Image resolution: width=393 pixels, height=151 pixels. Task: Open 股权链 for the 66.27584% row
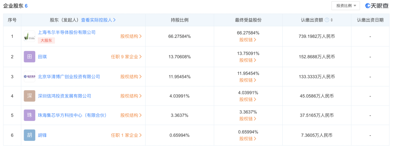click(x=248, y=40)
